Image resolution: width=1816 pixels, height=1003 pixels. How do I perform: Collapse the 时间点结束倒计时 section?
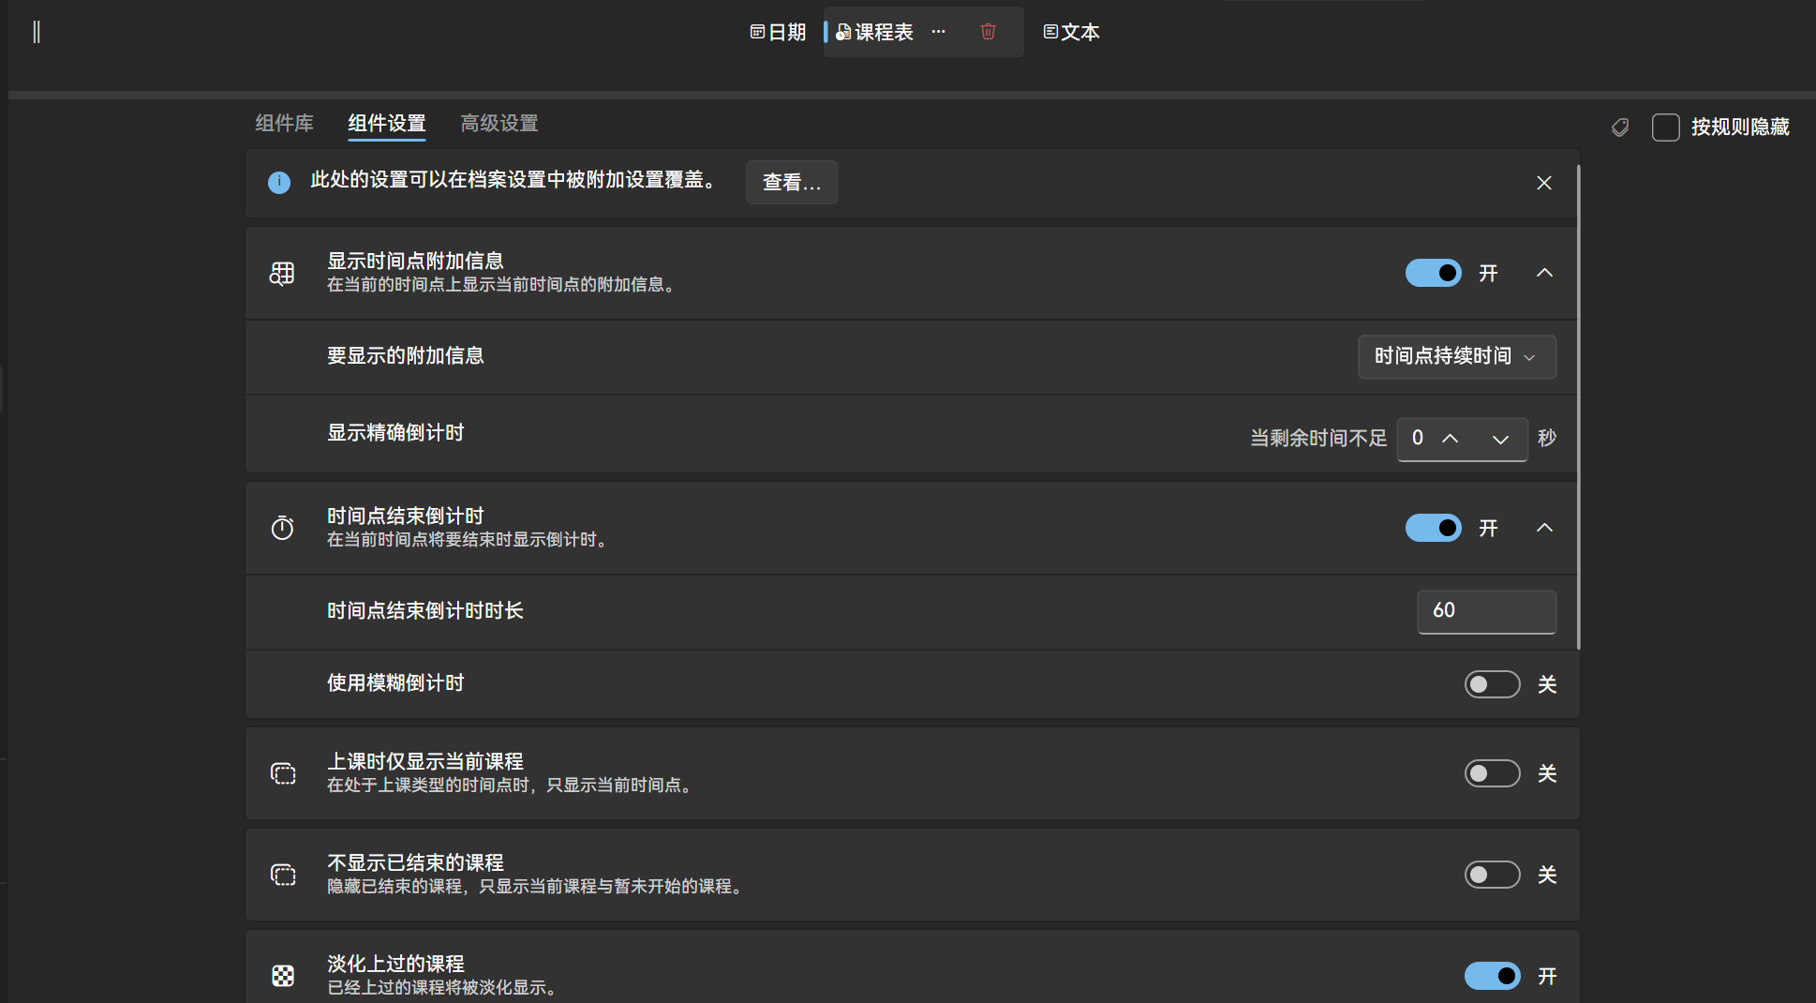[x=1543, y=528]
